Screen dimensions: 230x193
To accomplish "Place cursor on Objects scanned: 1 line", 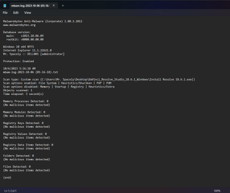I will tap(17, 90).
